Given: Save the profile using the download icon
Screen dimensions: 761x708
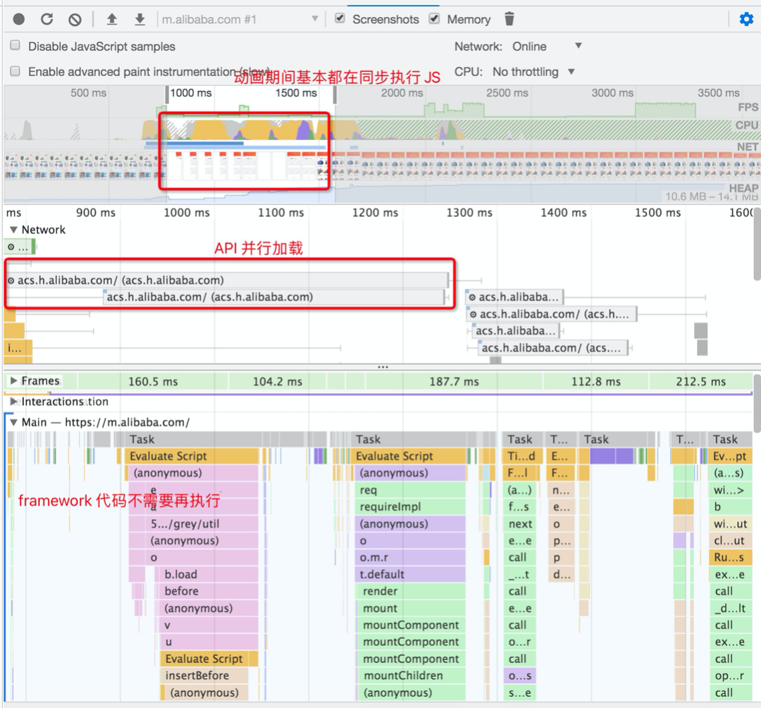Looking at the screenshot, I should coord(140,19).
